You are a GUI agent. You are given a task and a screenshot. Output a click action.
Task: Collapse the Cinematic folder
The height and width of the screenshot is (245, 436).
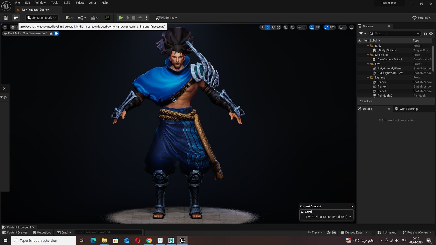tap(368, 55)
